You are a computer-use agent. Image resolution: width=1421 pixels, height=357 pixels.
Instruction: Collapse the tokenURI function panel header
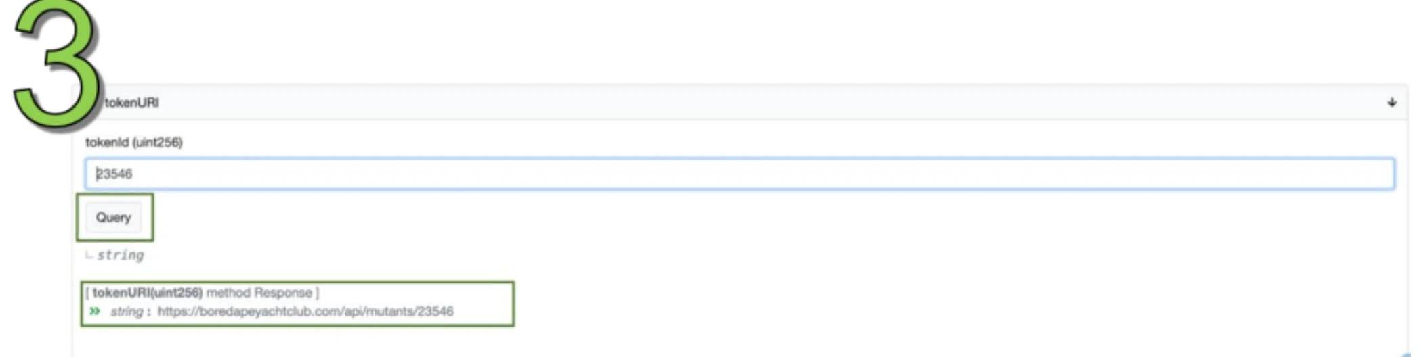coord(740,103)
